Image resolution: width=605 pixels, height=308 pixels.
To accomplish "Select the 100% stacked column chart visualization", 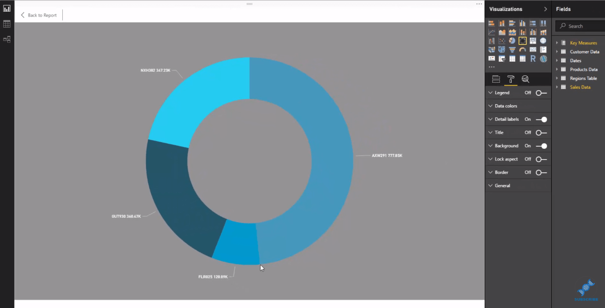I will pos(543,23).
